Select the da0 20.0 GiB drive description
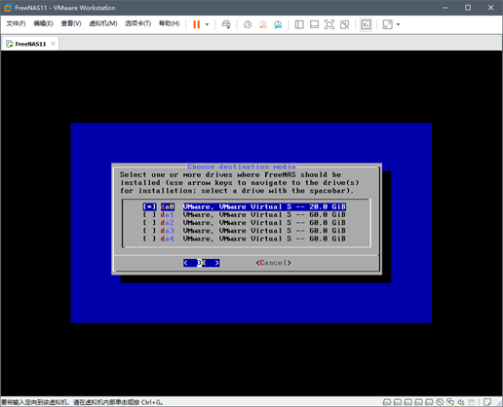503x407 pixels. [x=264, y=206]
